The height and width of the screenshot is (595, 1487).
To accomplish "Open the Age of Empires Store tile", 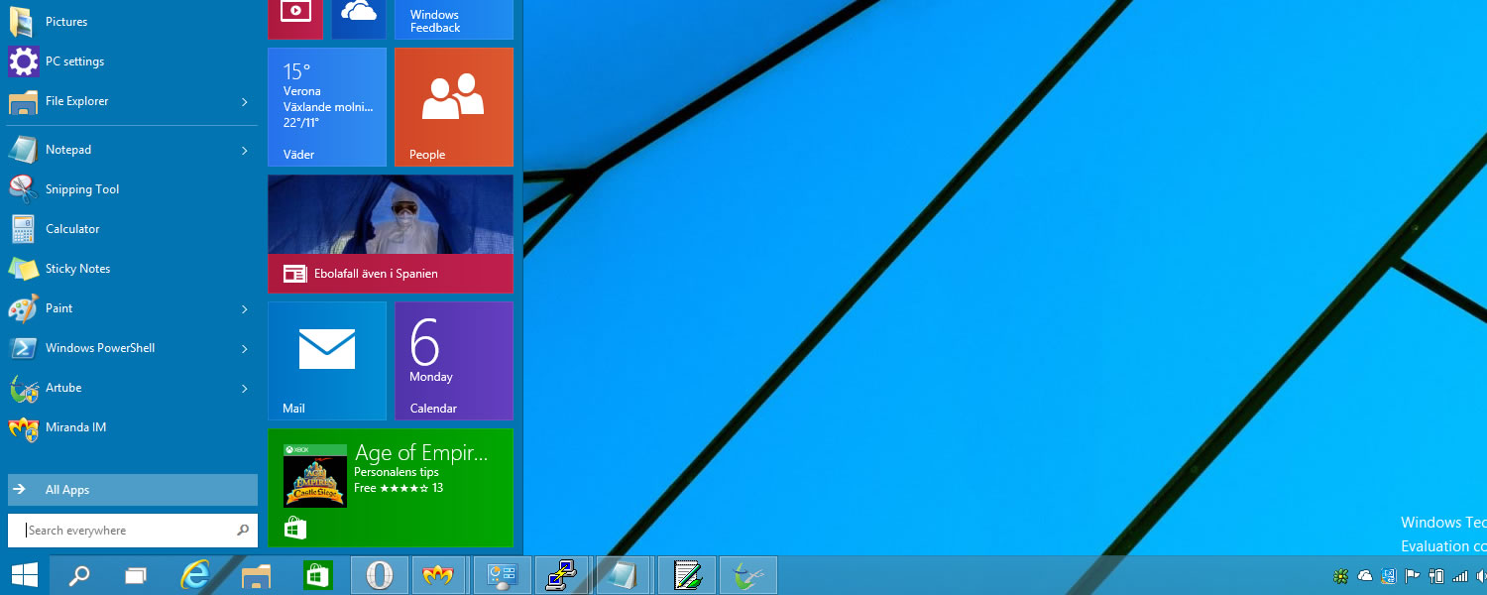I will [x=390, y=487].
